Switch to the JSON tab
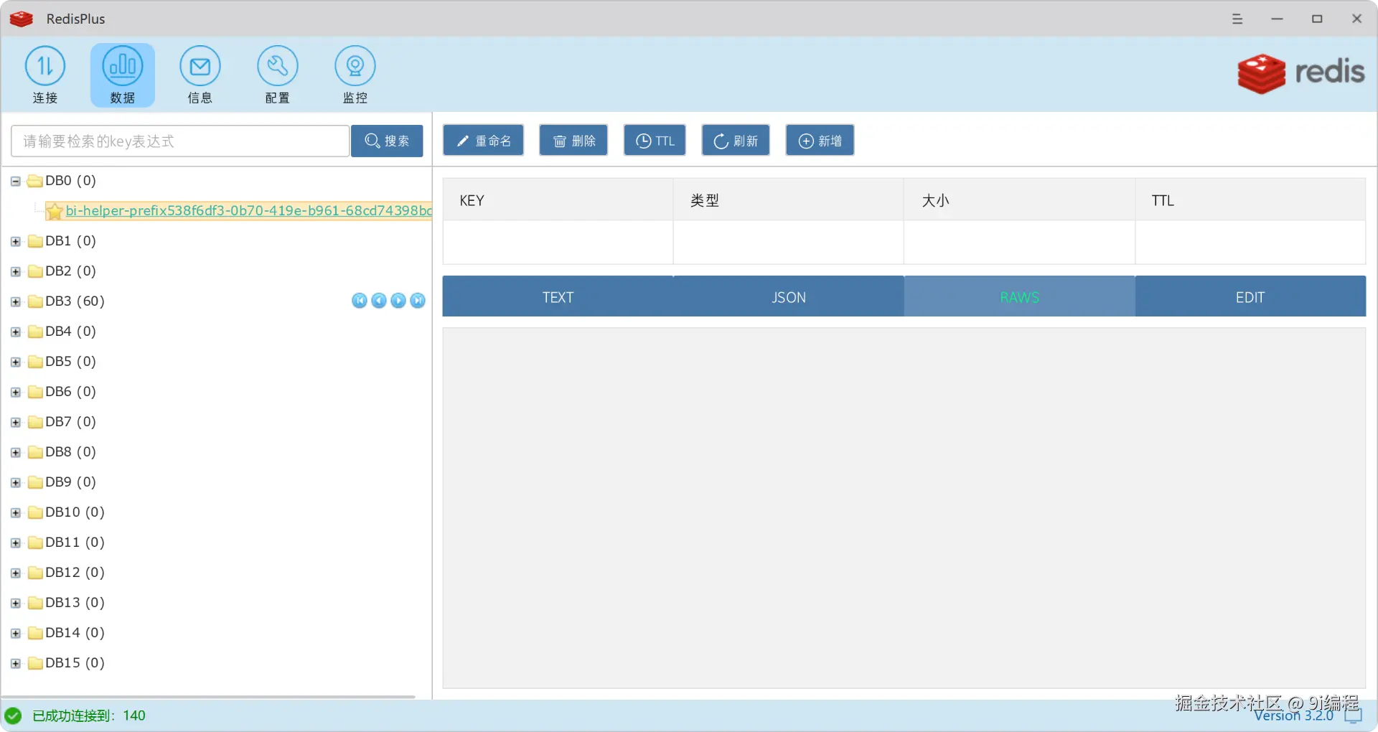The width and height of the screenshot is (1378, 732). click(x=789, y=296)
